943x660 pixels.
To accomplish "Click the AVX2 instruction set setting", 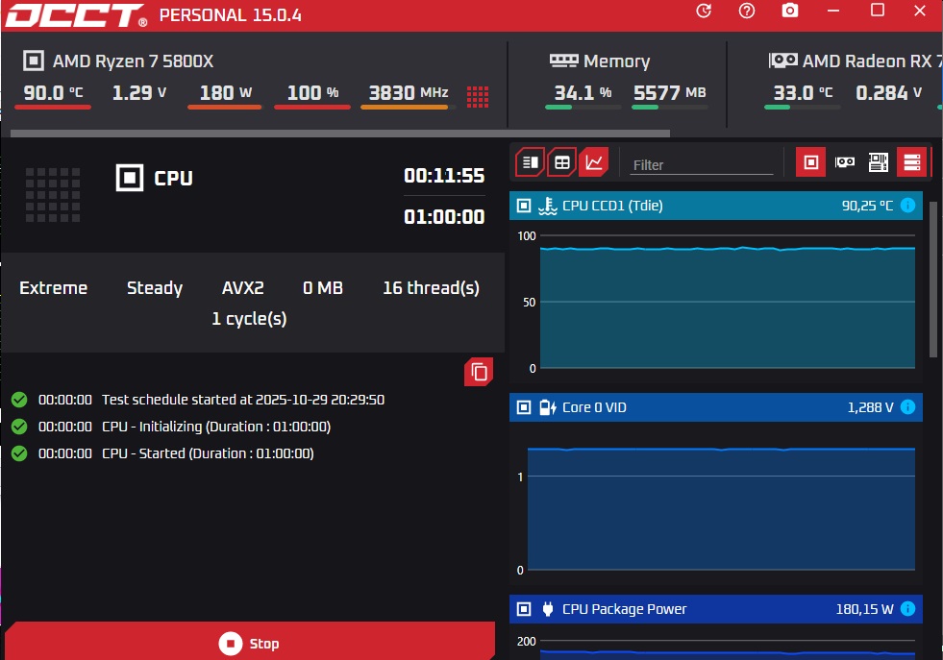I will 243,288.
